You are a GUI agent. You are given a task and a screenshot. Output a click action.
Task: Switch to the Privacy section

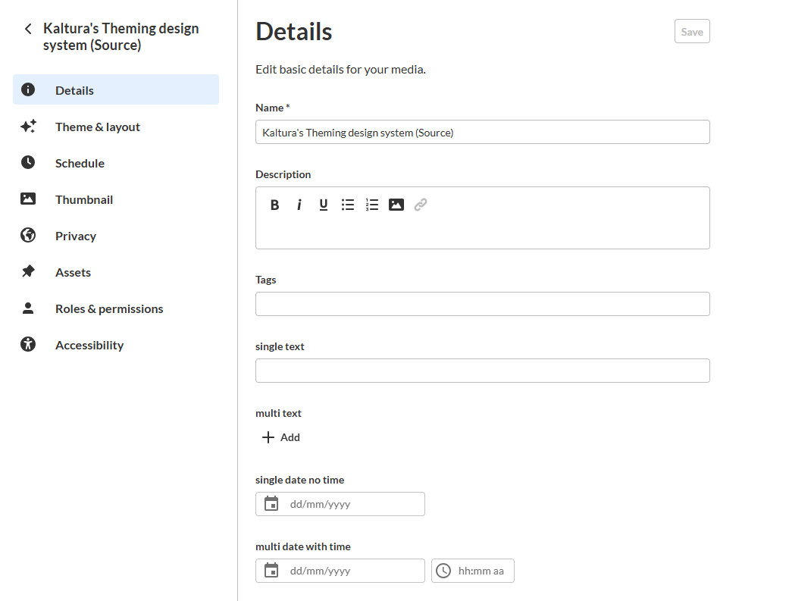116,235
